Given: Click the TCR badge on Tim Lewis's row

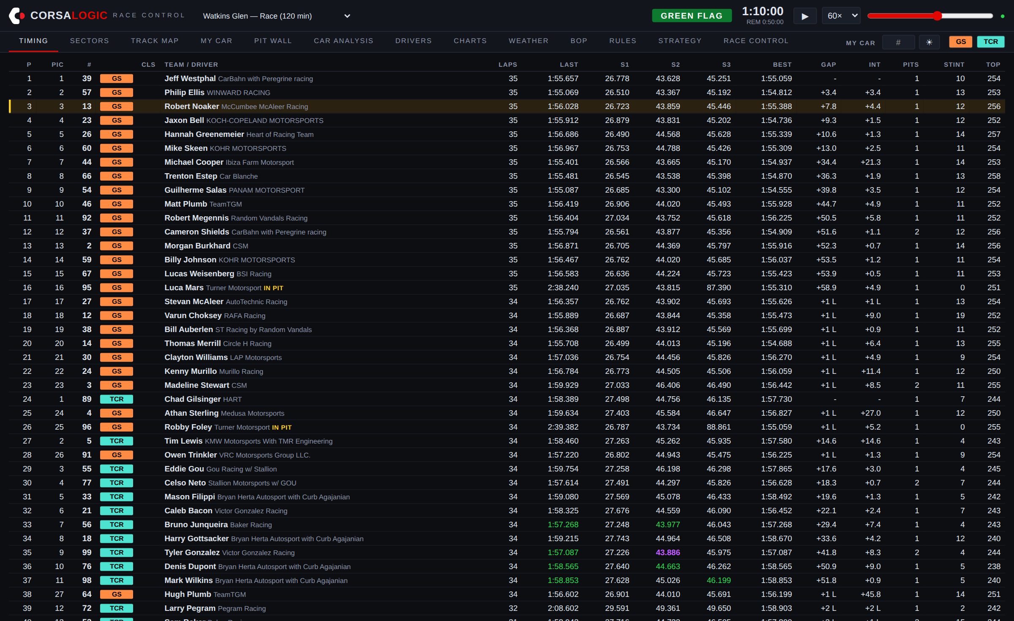Looking at the screenshot, I should click(x=117, y=441).
